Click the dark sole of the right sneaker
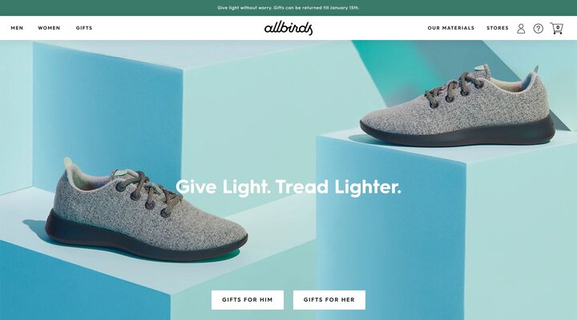This screenshot has height=320, width=577. [x=458, y=133]
